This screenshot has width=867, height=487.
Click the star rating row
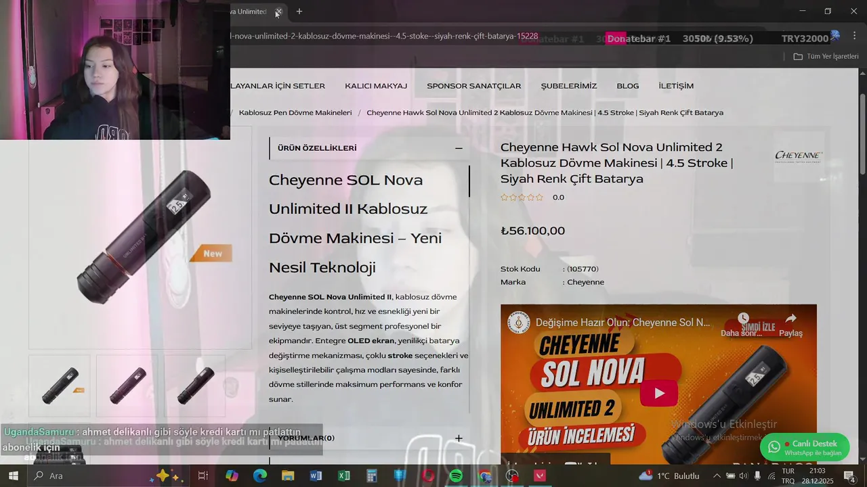coord(522,198)
